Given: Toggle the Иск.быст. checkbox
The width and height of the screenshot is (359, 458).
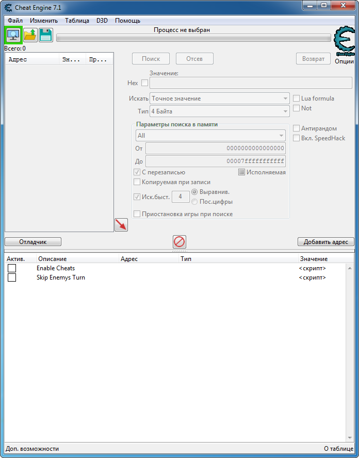Looking at the screenshot, I should pyautogui.click(x=137, y=197).
